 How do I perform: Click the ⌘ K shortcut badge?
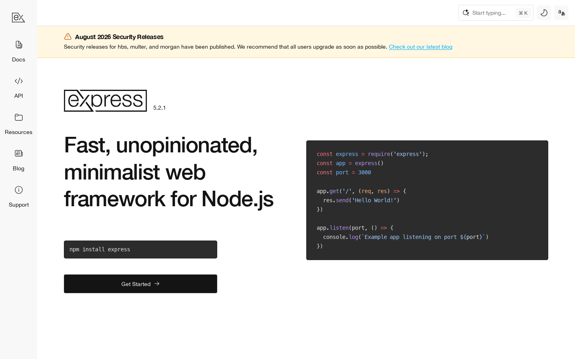click(x=523, y=13)
